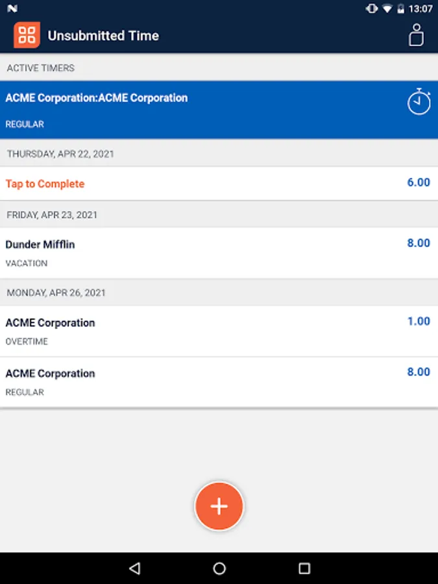Tap the 6.00 hours value

(x=419, y=182)
